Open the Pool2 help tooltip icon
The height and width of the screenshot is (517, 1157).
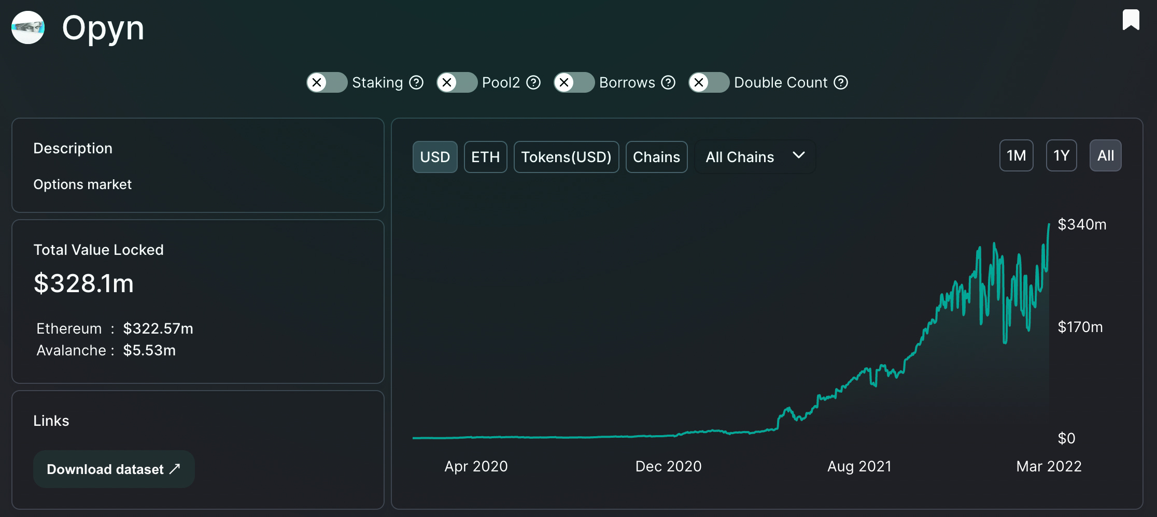point(533,82)
